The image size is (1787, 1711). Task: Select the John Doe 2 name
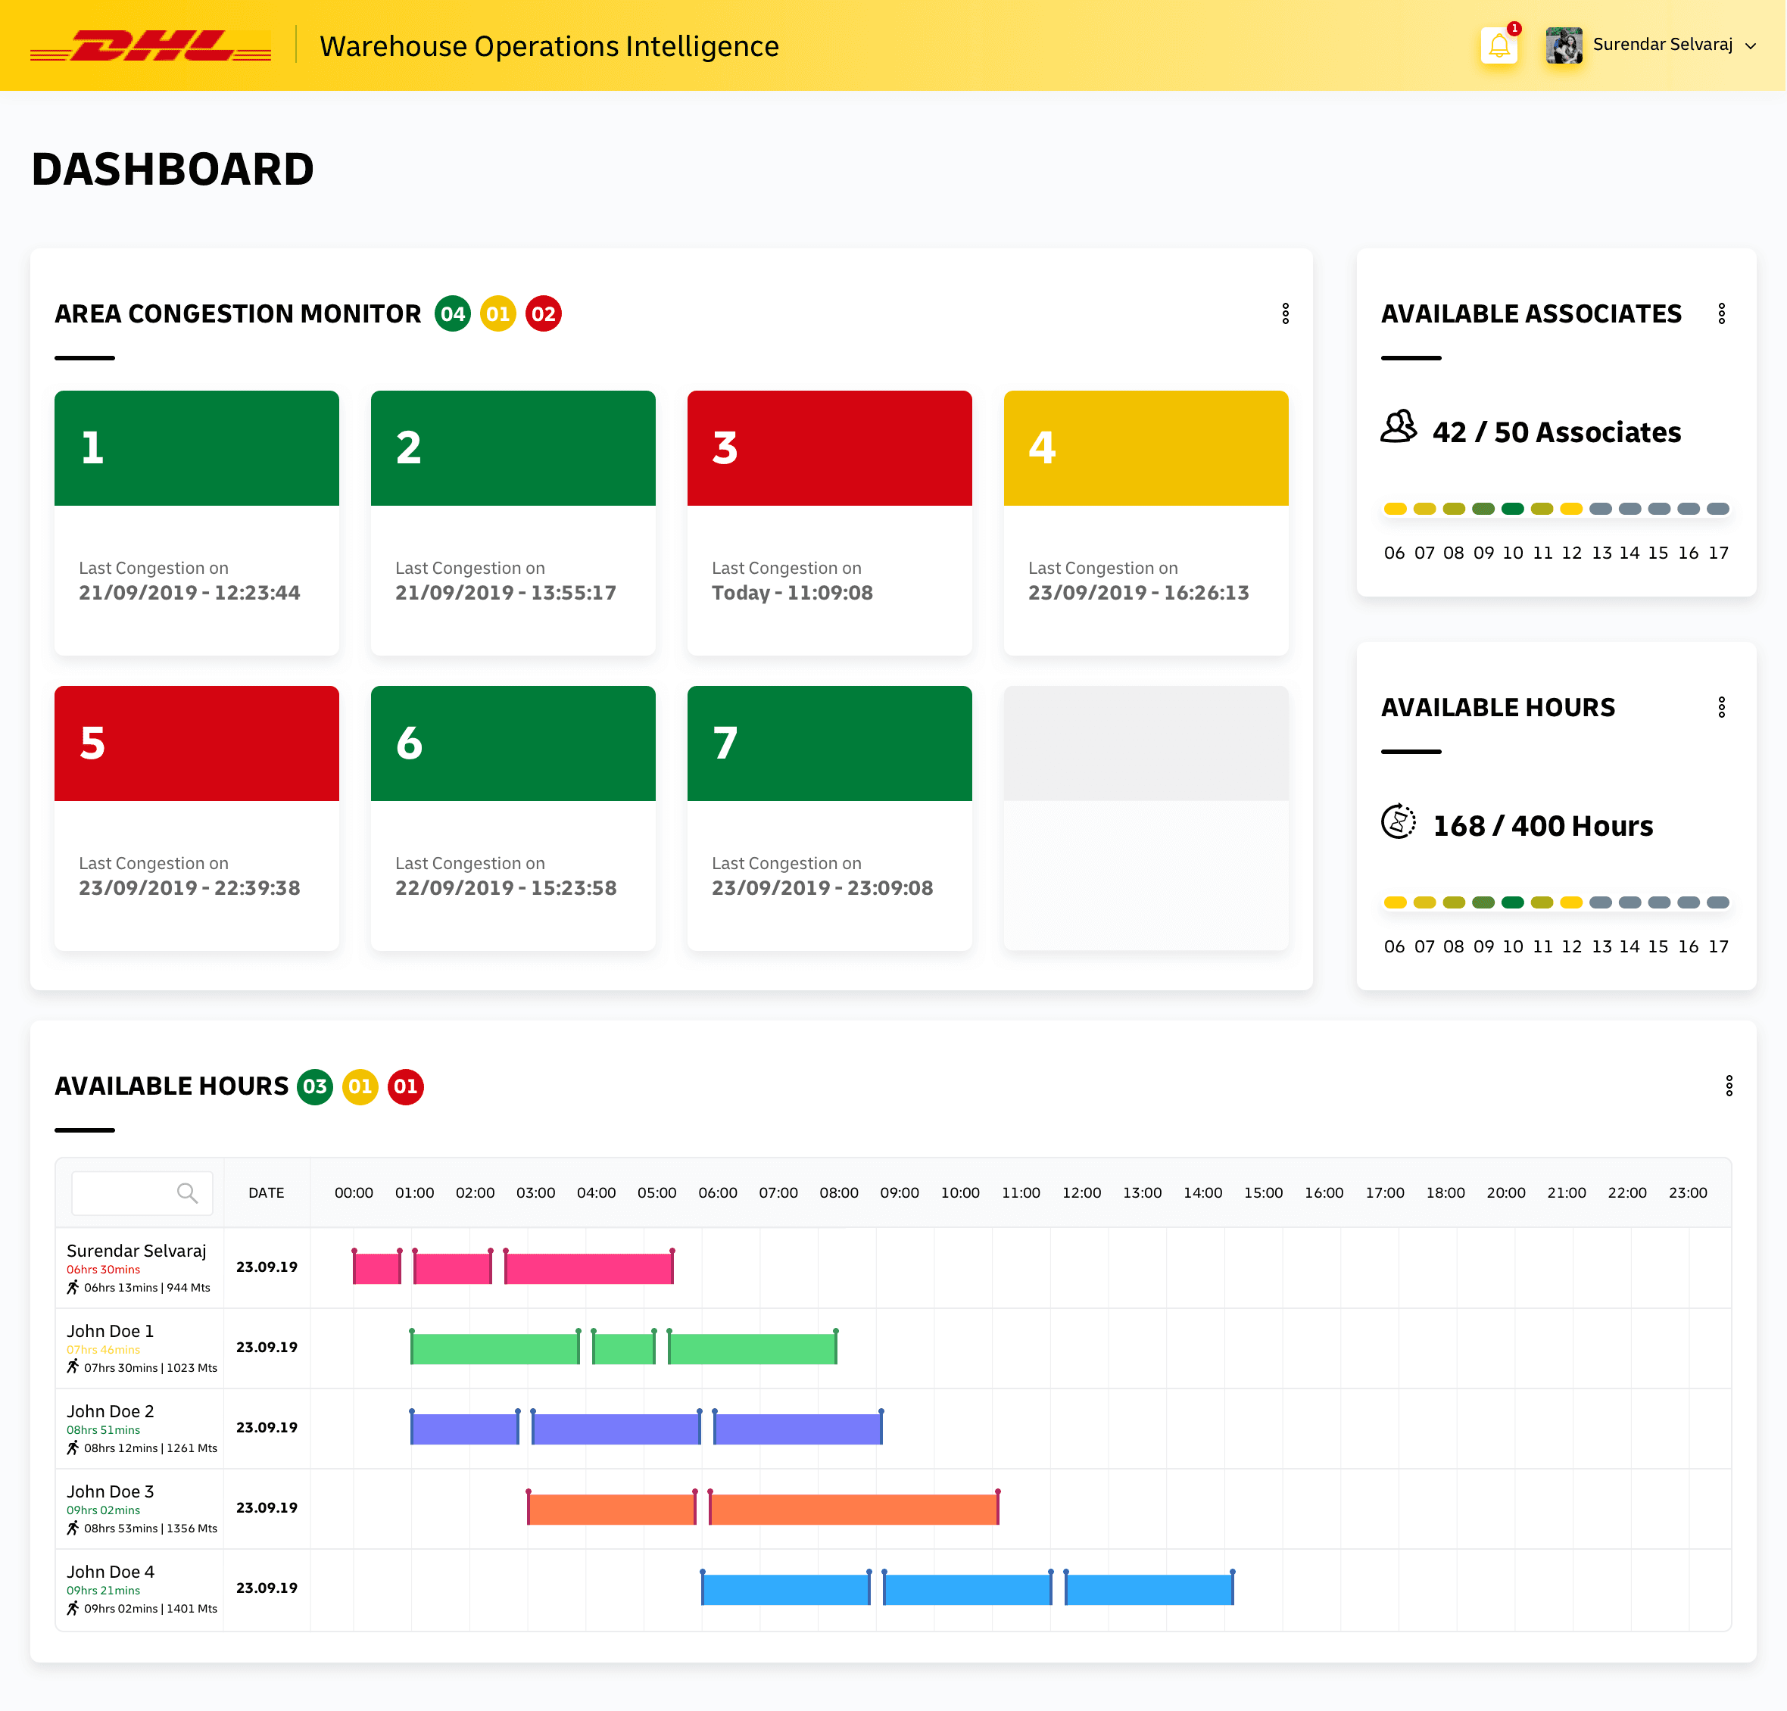point(111,1411)
